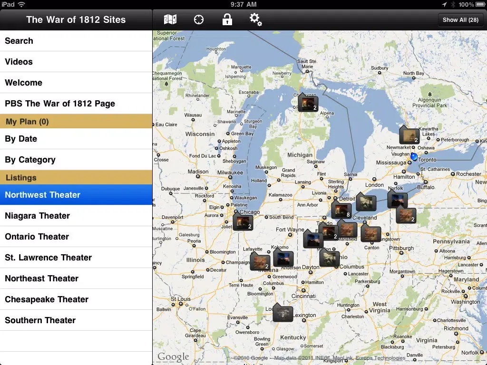This screenshot has width=487, height=365.
Task: Open the Videos list entry
Action: pos(76,62)
